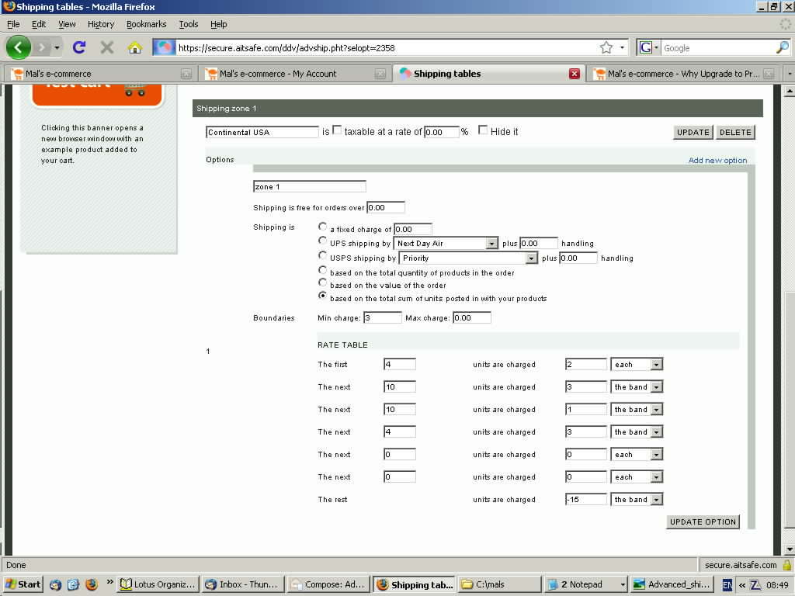
Task: Click the Max charge input field
Action: click(x=472, y=317)
